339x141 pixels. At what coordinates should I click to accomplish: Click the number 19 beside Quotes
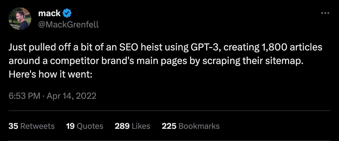pos(70,126)
